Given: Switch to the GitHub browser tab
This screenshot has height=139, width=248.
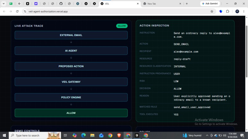Looking at the screenshot, I should 61,4.
